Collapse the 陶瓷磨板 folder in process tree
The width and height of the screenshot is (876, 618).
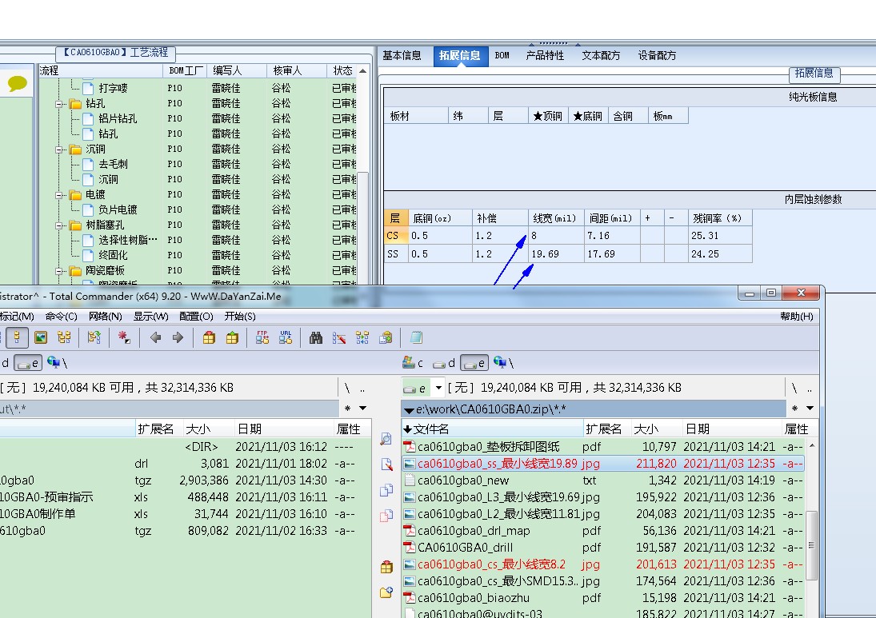[58, 271]
